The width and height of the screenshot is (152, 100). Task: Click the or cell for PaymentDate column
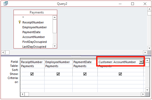click(85, 82)
